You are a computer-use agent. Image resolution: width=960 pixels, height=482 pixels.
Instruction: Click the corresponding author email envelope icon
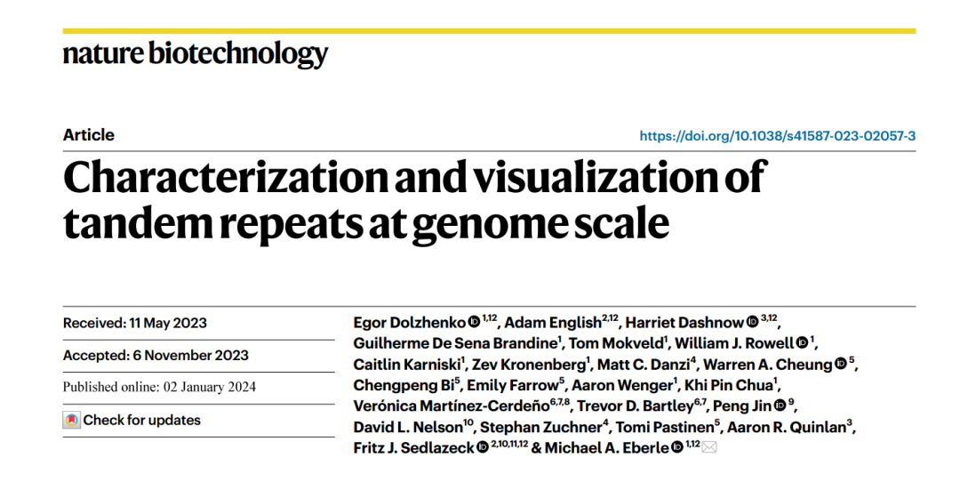coord(709,447)
